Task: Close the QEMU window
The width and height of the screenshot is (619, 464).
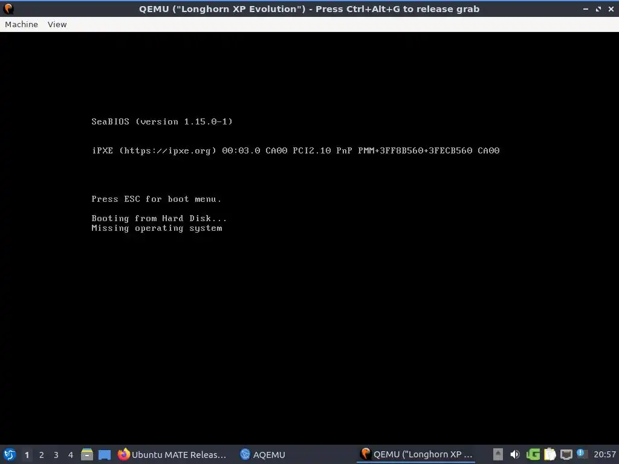Action: coord(611,8)
